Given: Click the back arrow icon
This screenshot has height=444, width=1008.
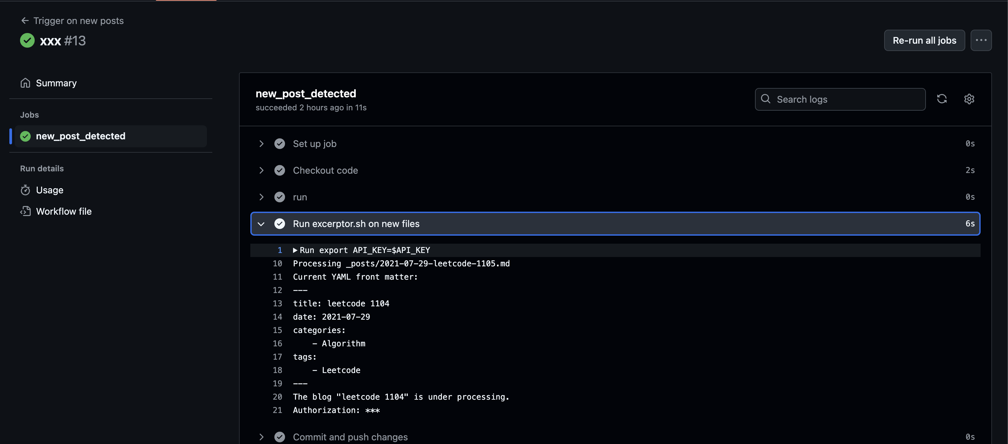Looking at the screenshot, I should [25, 21].
